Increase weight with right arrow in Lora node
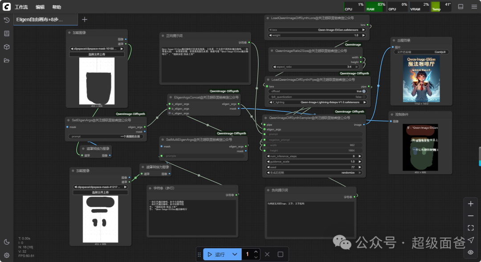The height and width of the screenshot is (262, 481). point(363,35)
